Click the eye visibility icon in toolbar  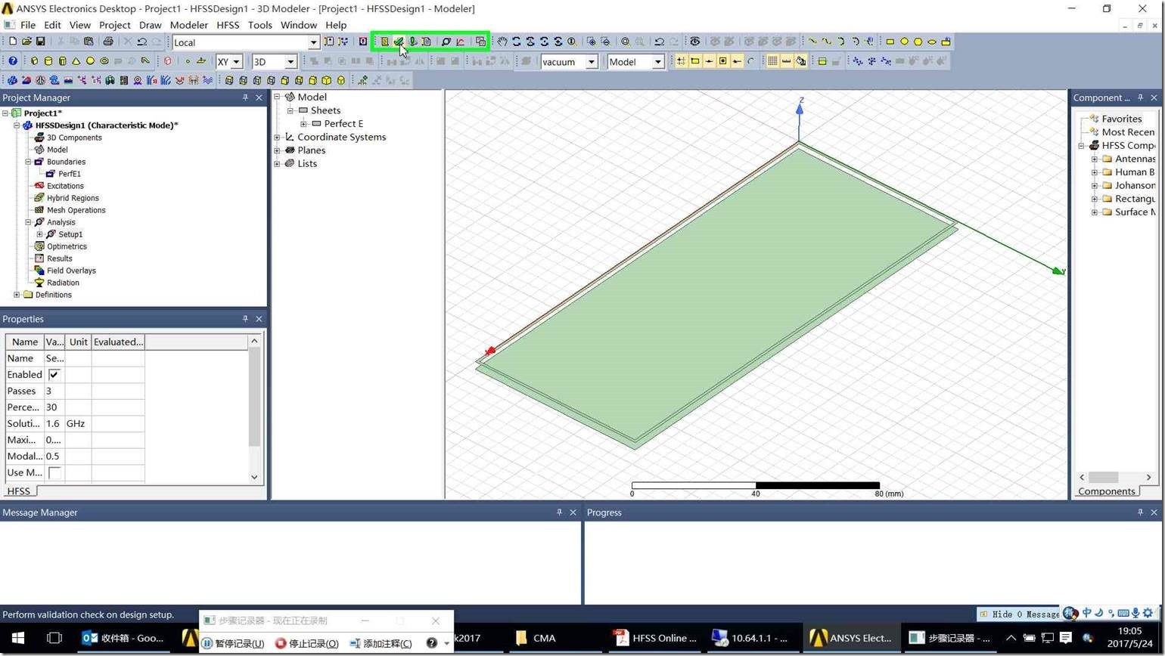(694, 42)
